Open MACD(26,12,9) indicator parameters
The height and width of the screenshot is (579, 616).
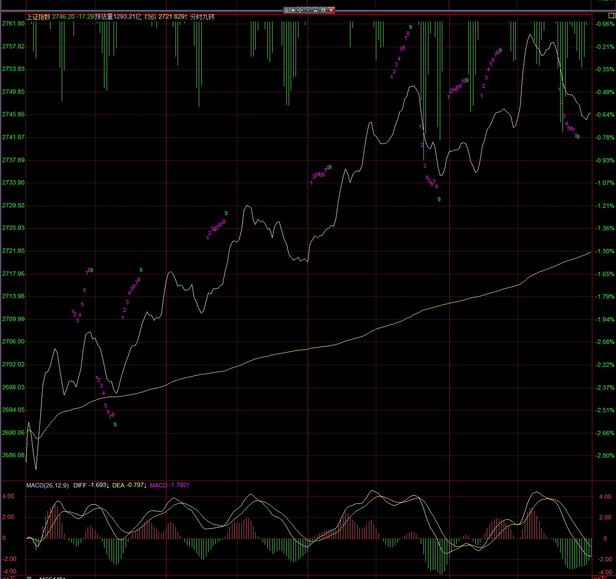(47, 485)
